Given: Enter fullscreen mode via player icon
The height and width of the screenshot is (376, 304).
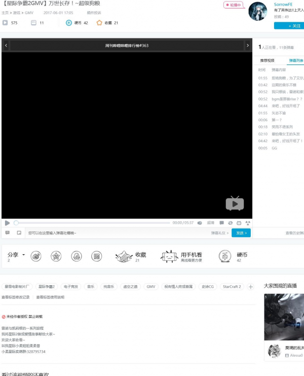Looking at the screenshot, I should coord(248,223).
